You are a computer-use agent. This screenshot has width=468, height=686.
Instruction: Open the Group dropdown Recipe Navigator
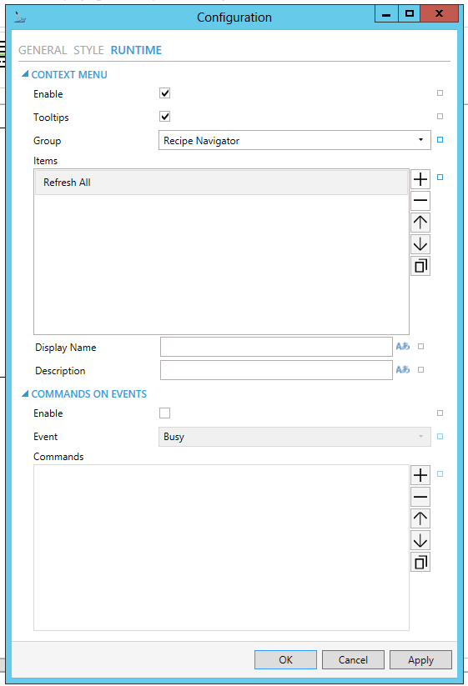294,140
